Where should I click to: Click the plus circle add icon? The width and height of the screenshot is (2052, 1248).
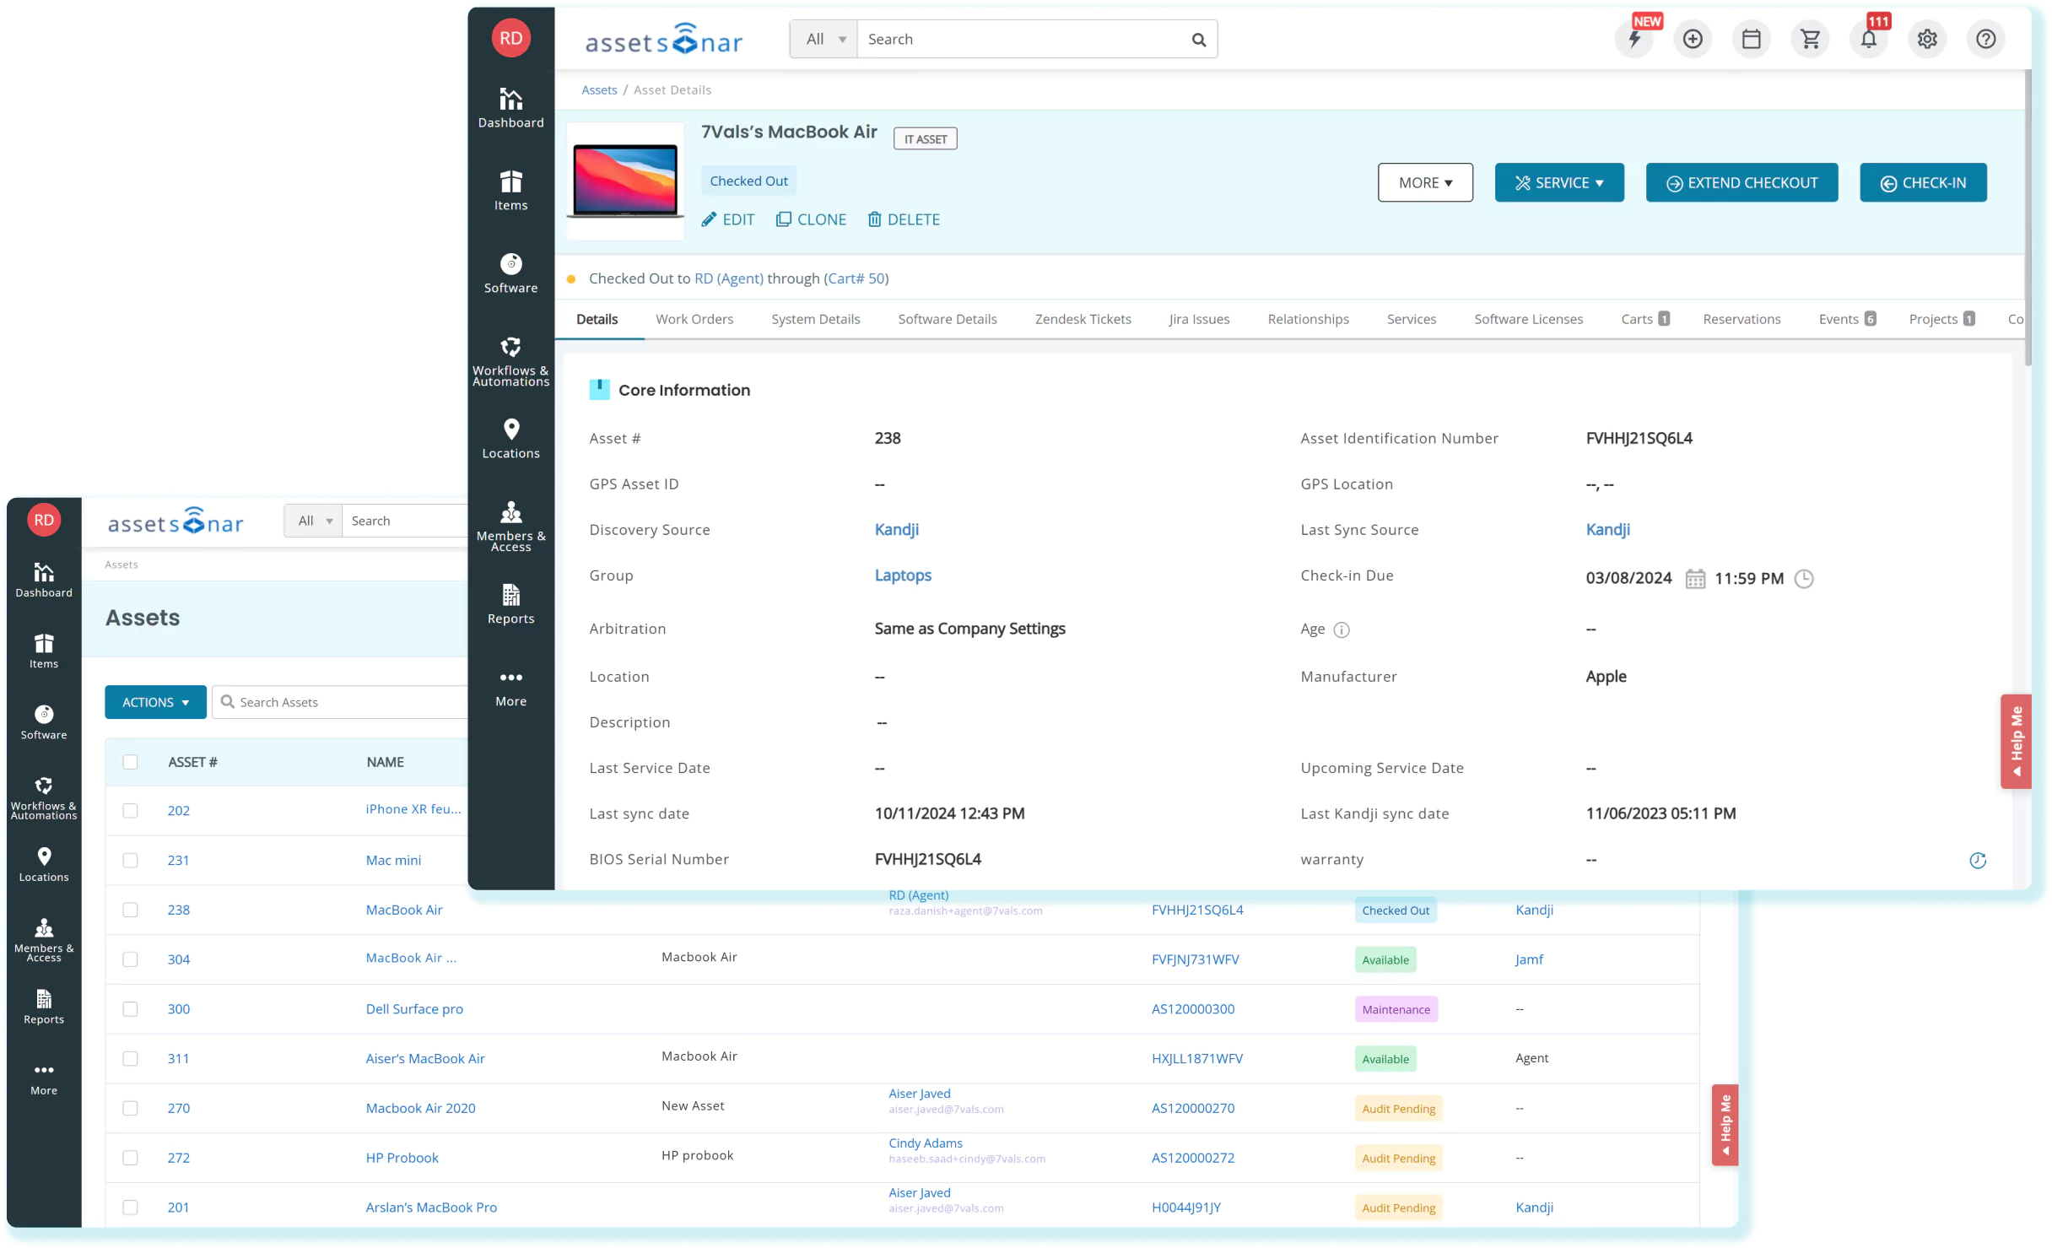click(1693, 39)
